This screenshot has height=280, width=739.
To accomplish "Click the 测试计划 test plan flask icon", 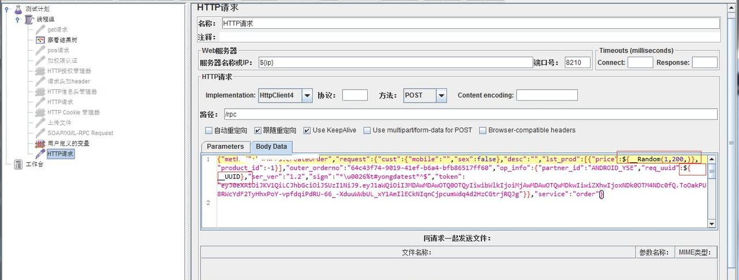I will tap(17, 9).
